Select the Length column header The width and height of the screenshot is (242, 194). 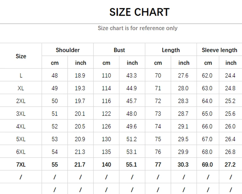tap(171, 50)
